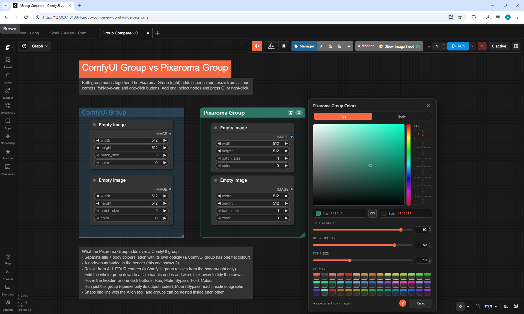
Task: Click the Pixaroma triangle logo button
Action: click(x=271, y=46)
